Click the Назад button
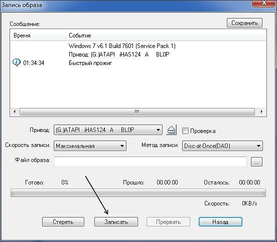This screenshot has height=242, width=277. [220, 222]
